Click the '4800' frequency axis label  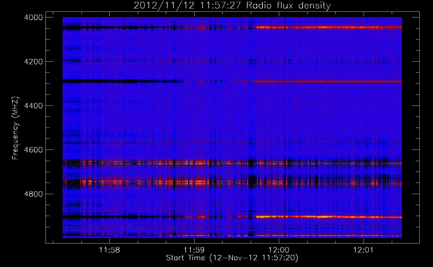tap(33, 194)
